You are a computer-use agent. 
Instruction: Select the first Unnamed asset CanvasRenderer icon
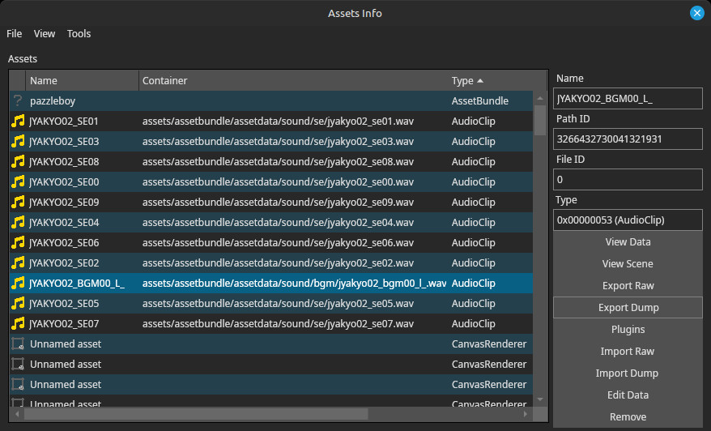(x=18, y=344)
